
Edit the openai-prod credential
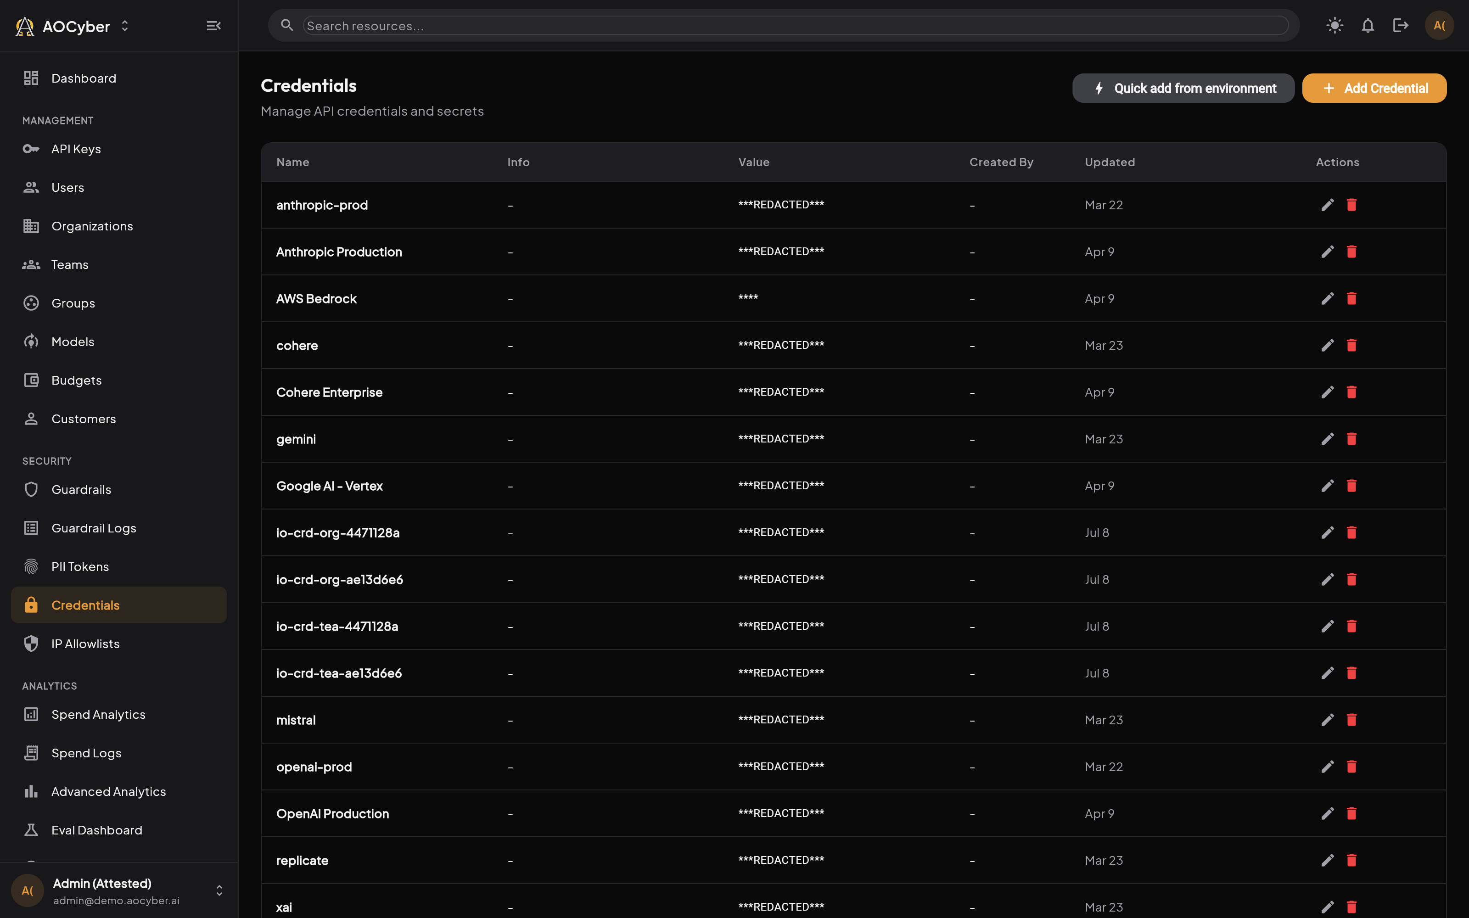click(1328, 766)
